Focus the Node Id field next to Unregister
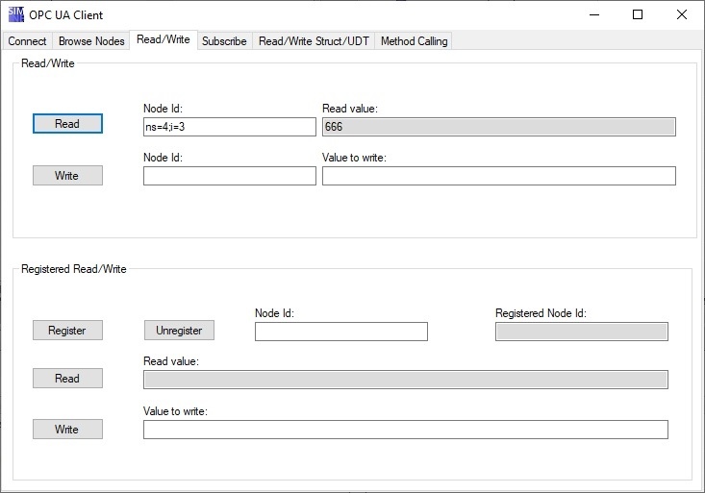Image resolution: width=705 pixels, height=493 pixels. pos(341,332)
